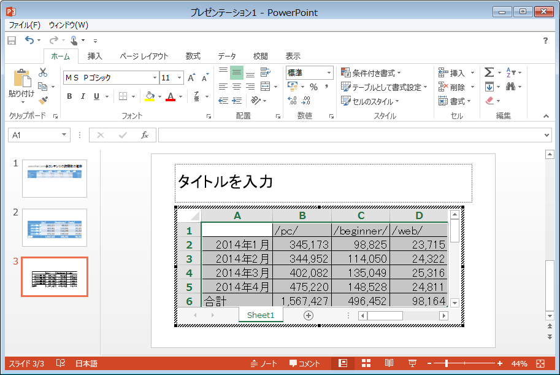
Task: Open the コメント pane
Action: tap(305, 363)
